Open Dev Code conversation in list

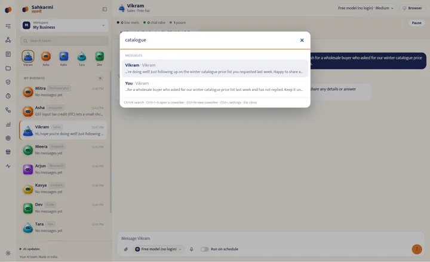64,208
